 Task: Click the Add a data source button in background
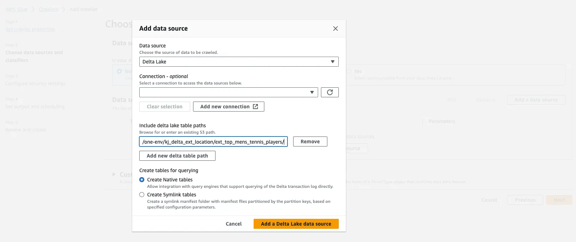coord(536,100)
